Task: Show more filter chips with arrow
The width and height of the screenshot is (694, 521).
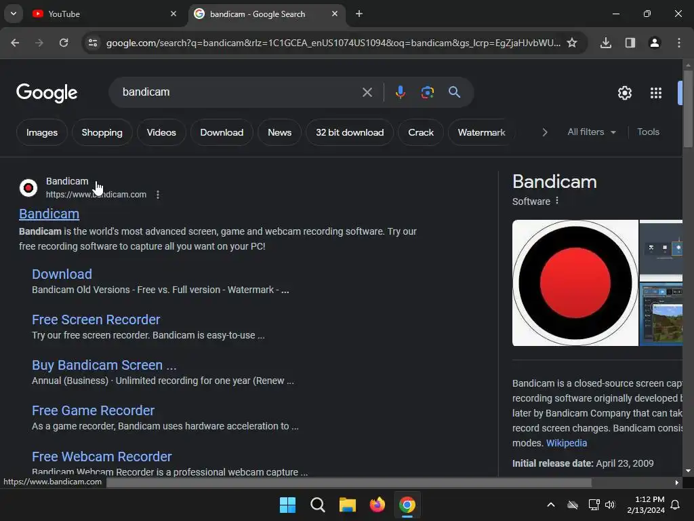Action: 545,132
